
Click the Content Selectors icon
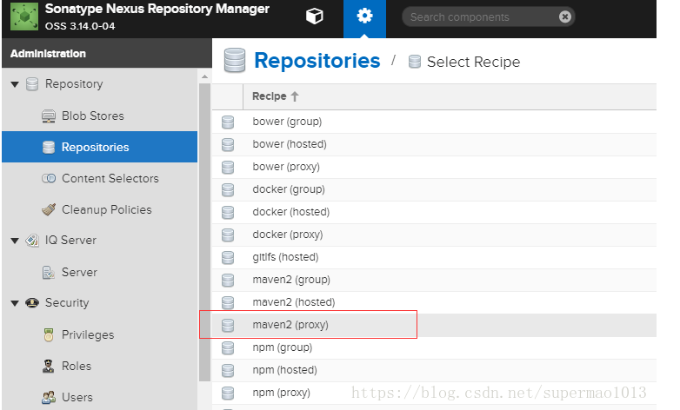point(49,179)
